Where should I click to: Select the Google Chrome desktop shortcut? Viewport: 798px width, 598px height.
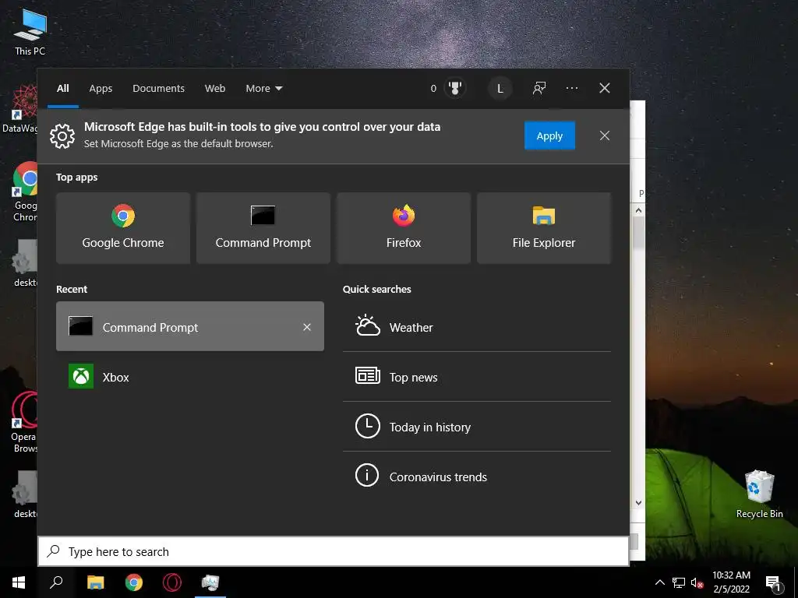25,192
